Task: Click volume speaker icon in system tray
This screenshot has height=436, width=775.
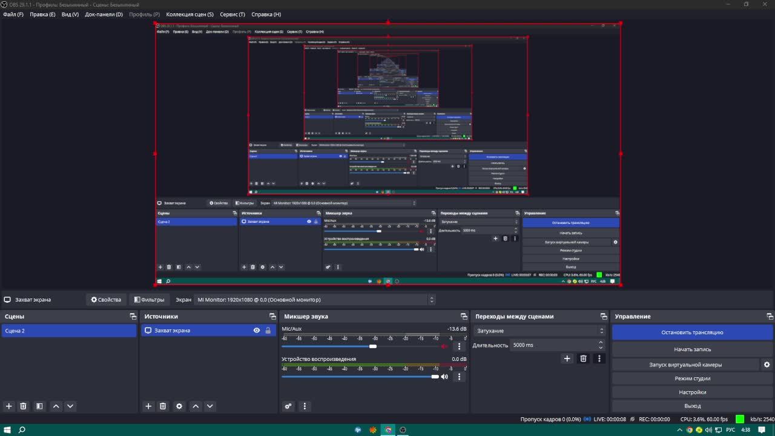Action: [708, 430]
